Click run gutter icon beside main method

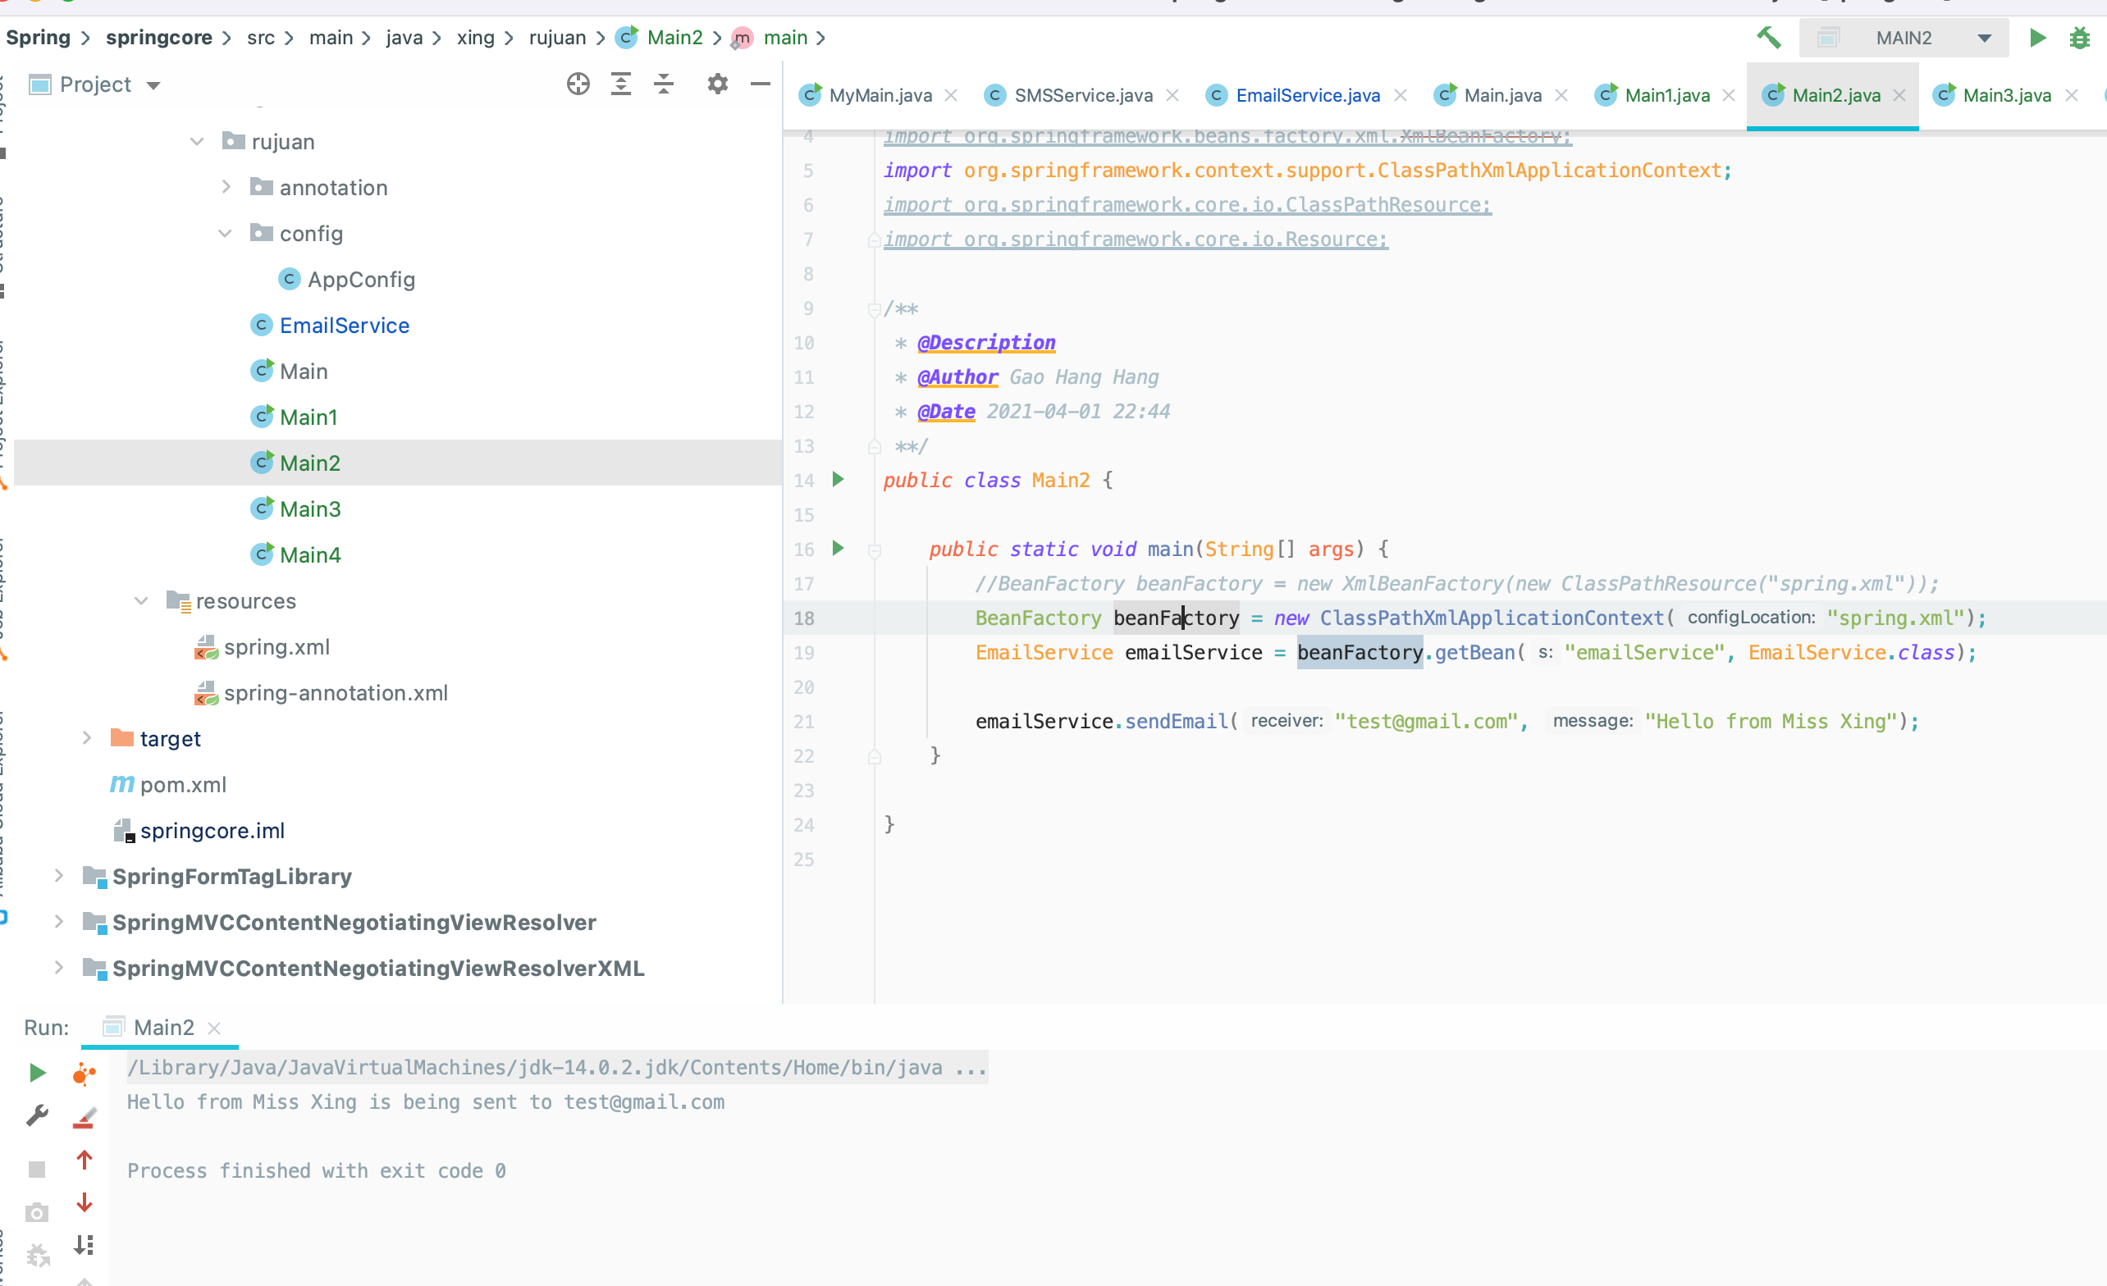coord(838,548)
